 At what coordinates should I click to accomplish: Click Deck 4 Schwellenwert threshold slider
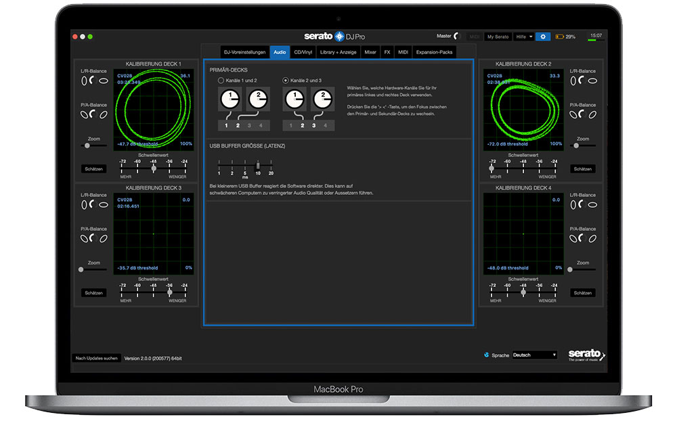[523, 292]
